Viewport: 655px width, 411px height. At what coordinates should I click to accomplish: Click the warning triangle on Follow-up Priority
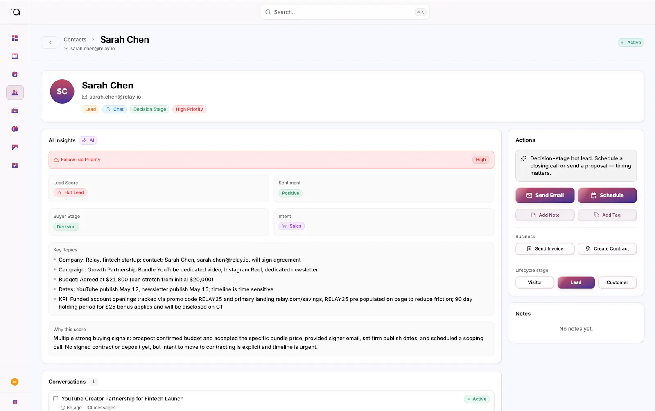pyautogui.click(x=56, y=160)
